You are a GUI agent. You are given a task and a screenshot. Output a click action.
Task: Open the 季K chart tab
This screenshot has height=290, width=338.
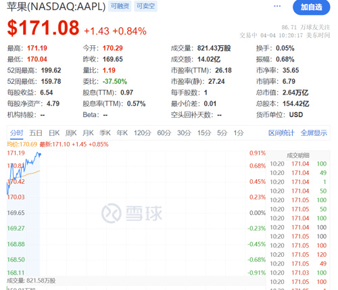click(105, 133)
